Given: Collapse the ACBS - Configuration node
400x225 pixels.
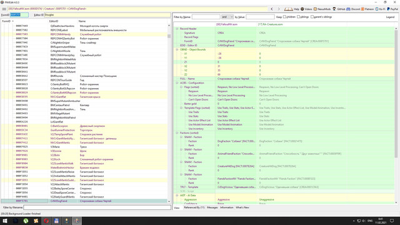Looking at the screenshot, I should coord(177,83).
